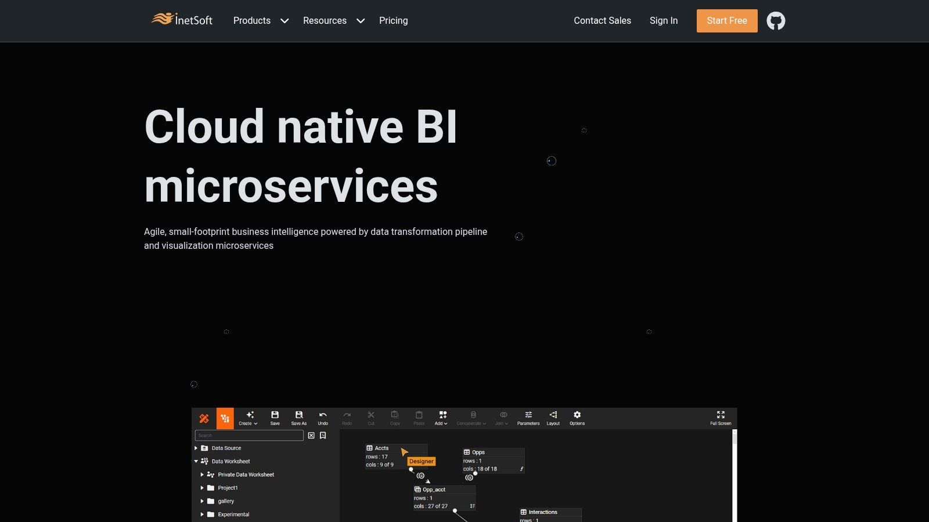Click the clear-search box icon
This screenshot has width=929, height=522.
[x=311, y=435]
